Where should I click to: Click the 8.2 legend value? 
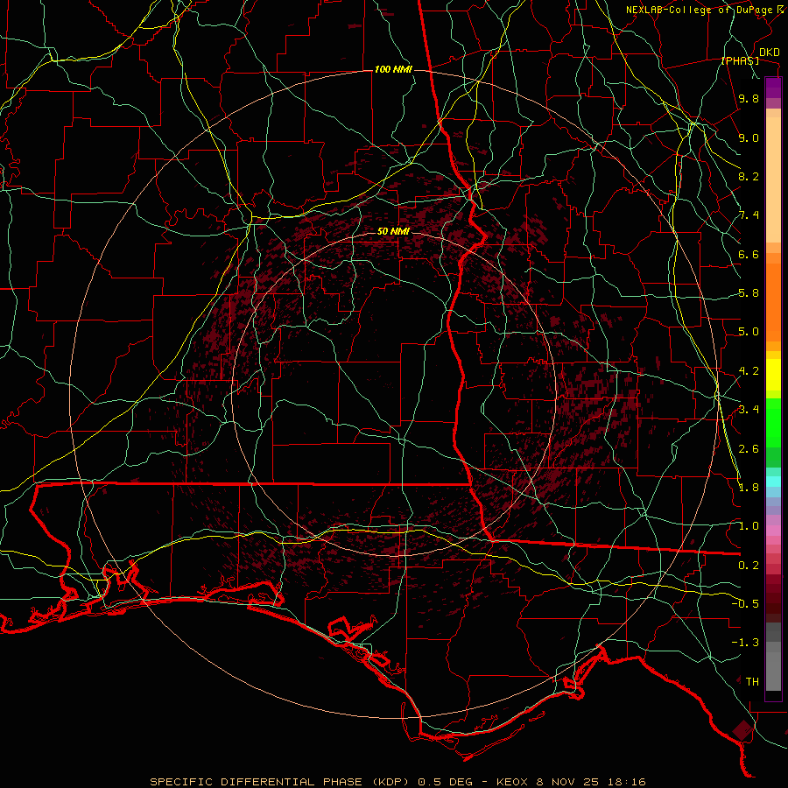[x=749, y=176]
